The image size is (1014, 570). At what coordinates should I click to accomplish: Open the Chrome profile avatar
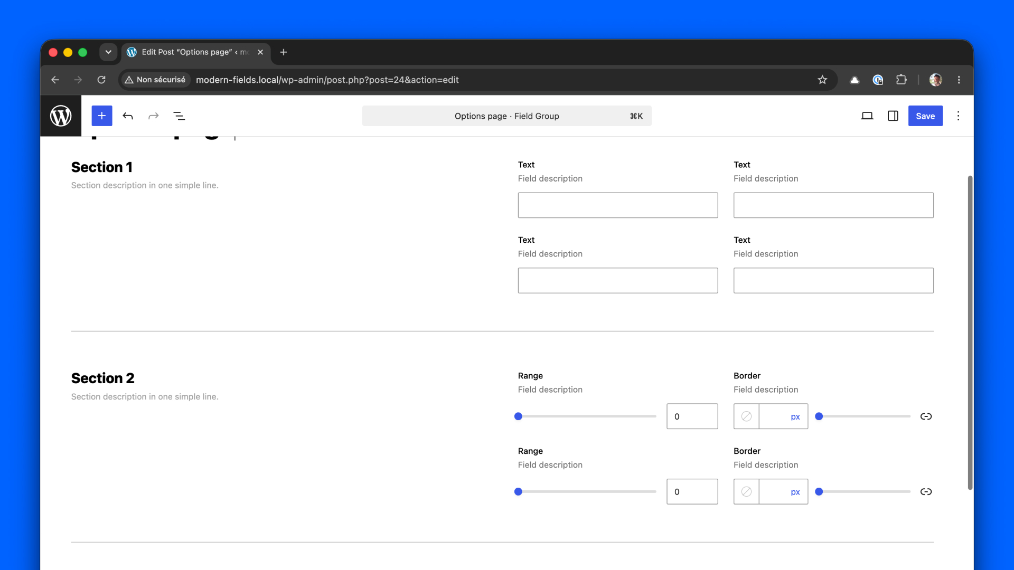click(x=936, y=80)
